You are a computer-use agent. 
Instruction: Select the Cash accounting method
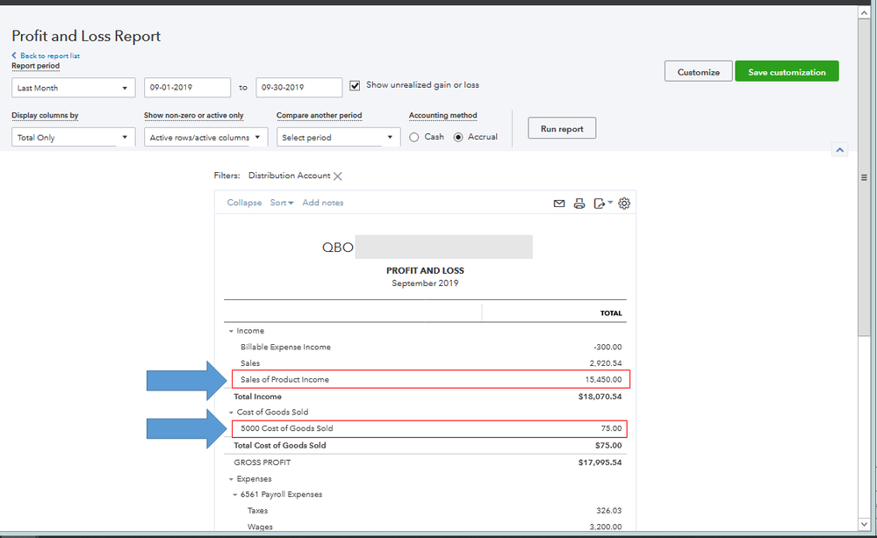tap(413, 137)
